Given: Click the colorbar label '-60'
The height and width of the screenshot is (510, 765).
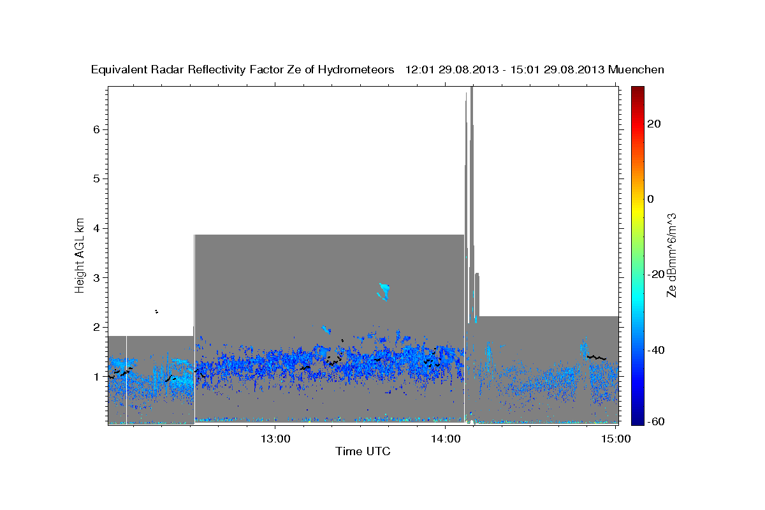Looking at the screenshot, I should 655,421.
